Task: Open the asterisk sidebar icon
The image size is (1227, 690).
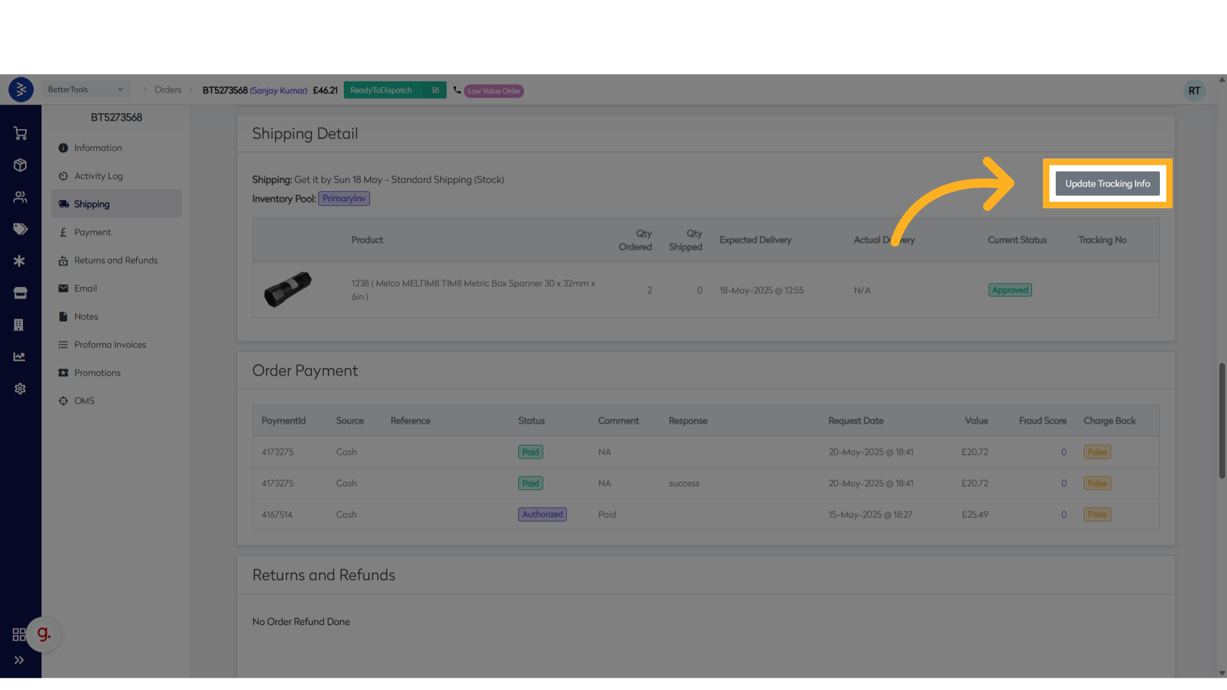Action: pos(20,261)
